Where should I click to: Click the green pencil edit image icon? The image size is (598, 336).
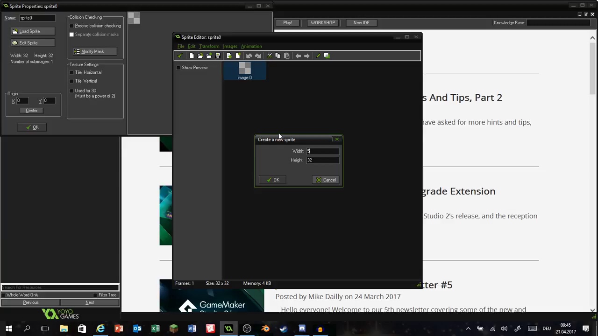(x=318, y=56)
